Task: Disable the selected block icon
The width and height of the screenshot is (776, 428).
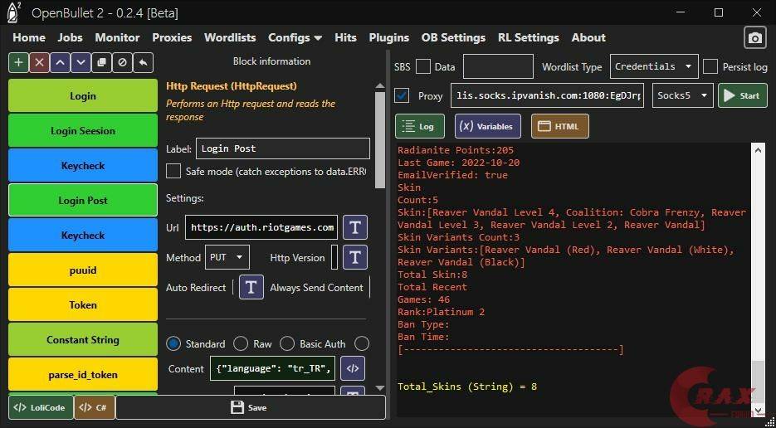Action: point(122,63)
